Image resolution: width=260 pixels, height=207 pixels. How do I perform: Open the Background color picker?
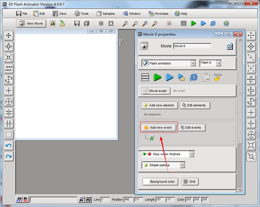click(160, 182)
